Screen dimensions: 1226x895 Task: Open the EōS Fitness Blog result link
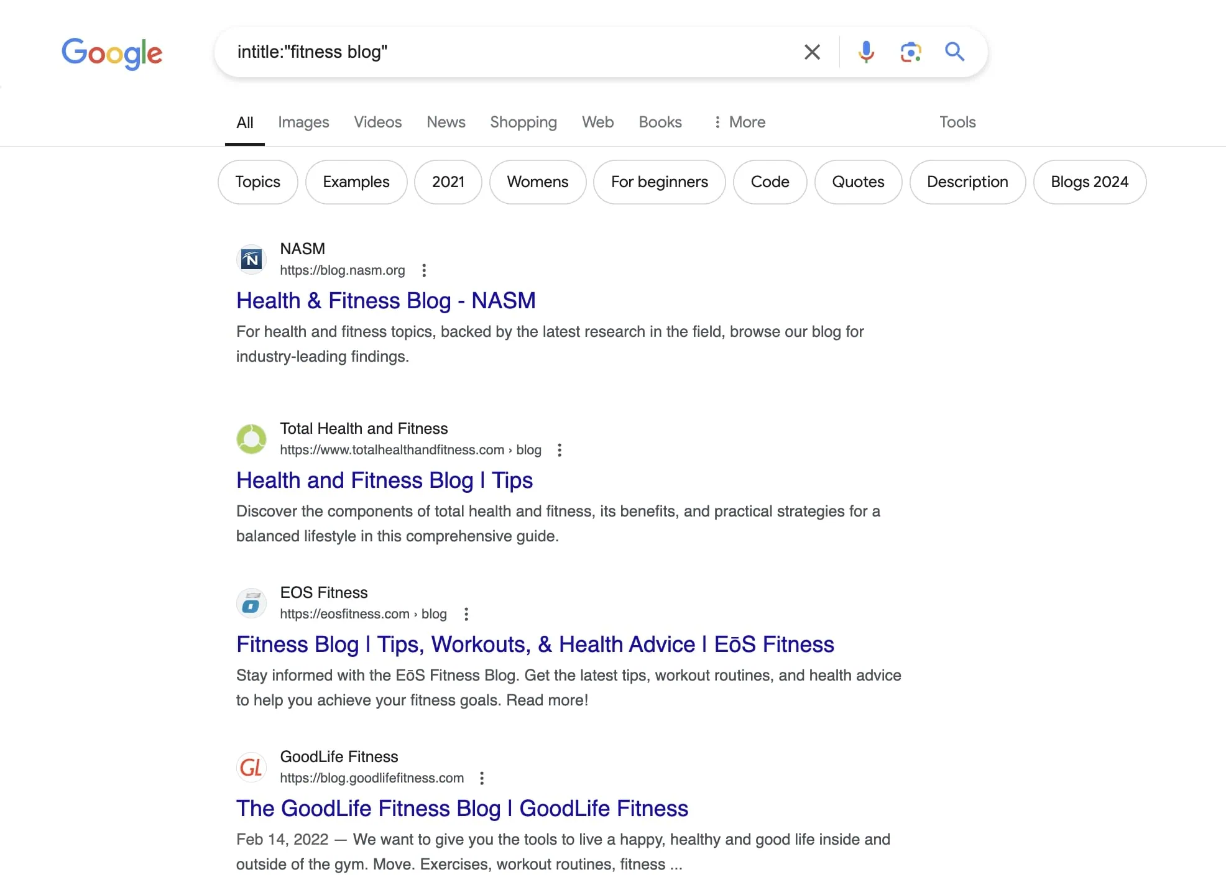click(535, 645)
